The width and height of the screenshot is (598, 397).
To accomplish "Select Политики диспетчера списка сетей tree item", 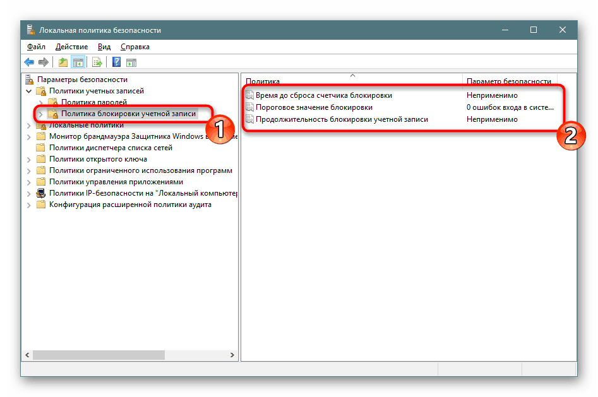I will [x=111, y=148].
